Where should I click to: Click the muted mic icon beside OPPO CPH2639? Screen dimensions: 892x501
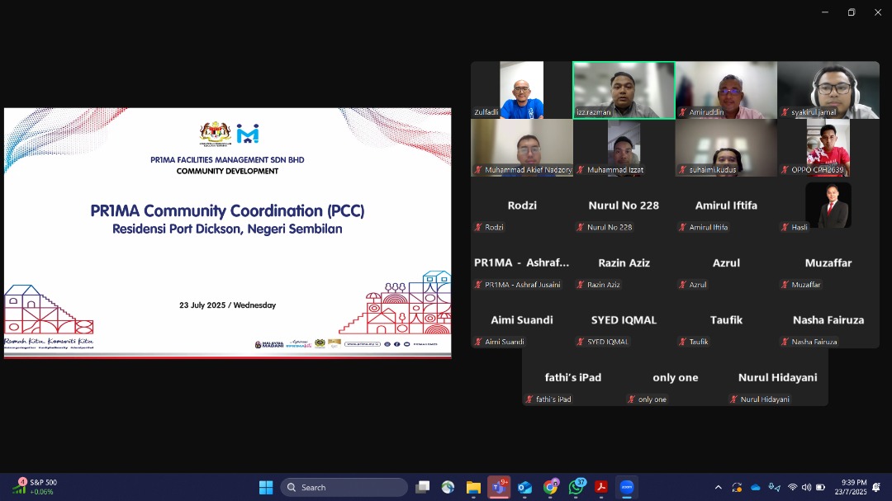(785, 169)
